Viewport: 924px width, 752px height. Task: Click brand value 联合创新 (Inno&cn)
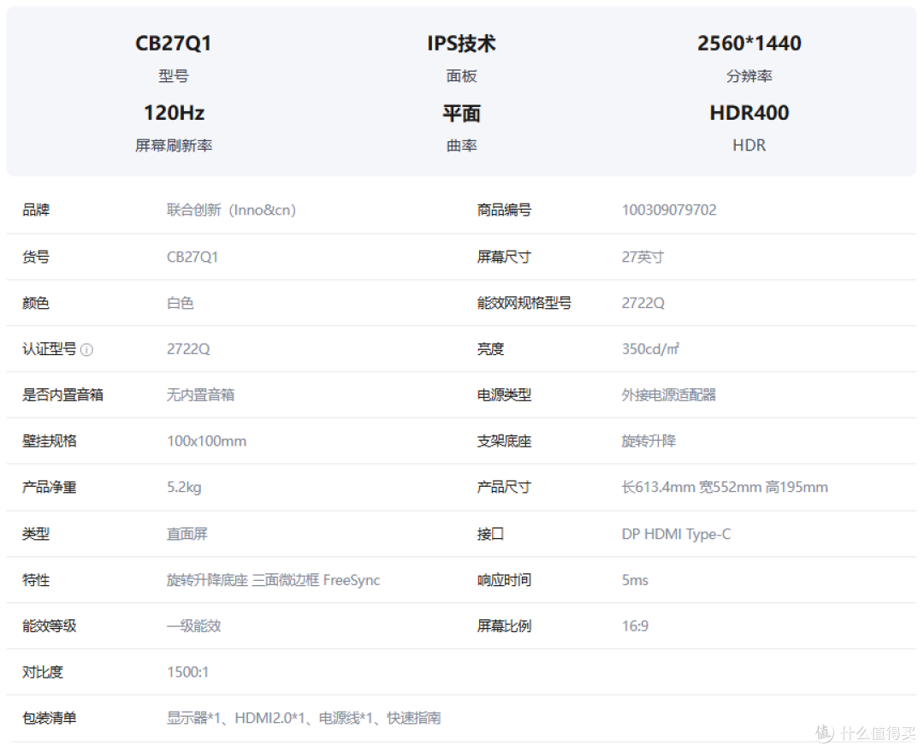coord(231,210)
